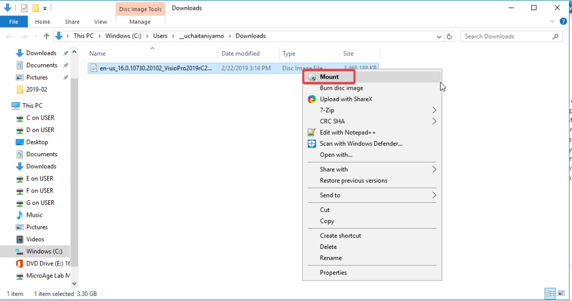
Task: Click the Videos icon in navigation pane
Action: (x=20, y=239)
